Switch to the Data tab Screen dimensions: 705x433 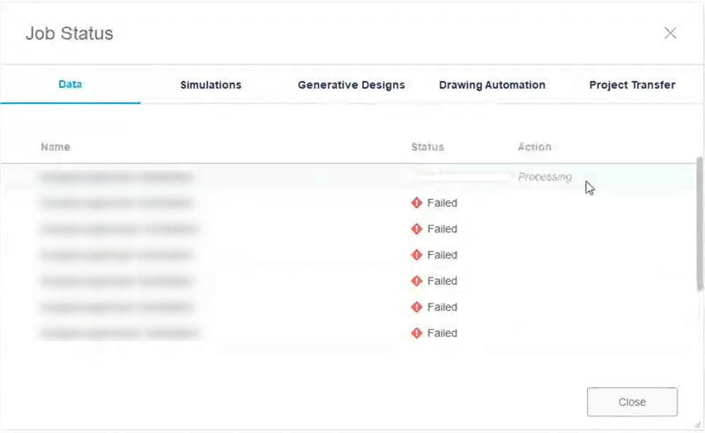(x=70, y=84)
